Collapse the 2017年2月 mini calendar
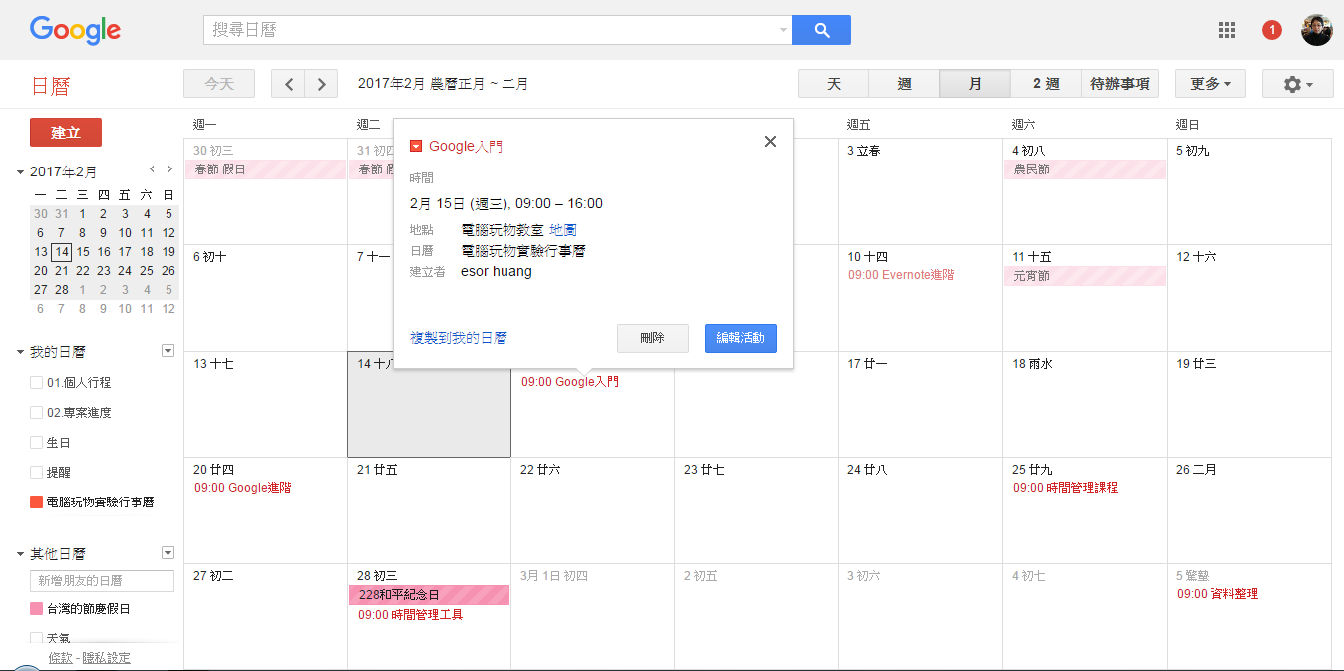The height and width of the screenshot is (671, 1344). 20,172
